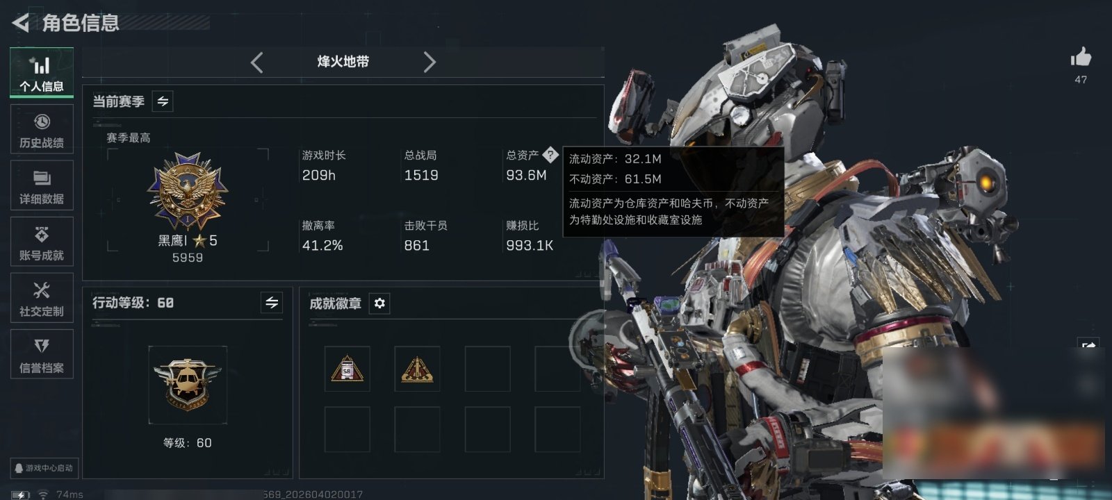
Task: Open 信誉档案 sidebar section
Action: (42, 354)
